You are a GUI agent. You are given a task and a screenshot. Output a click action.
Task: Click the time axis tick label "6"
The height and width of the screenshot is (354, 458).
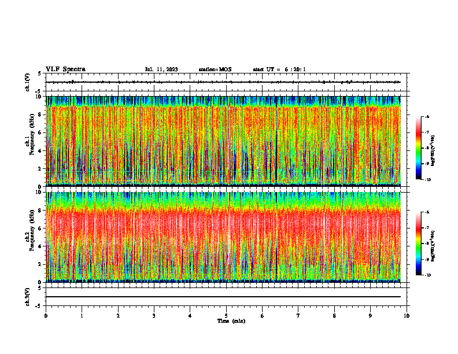(x=263, y=316)
